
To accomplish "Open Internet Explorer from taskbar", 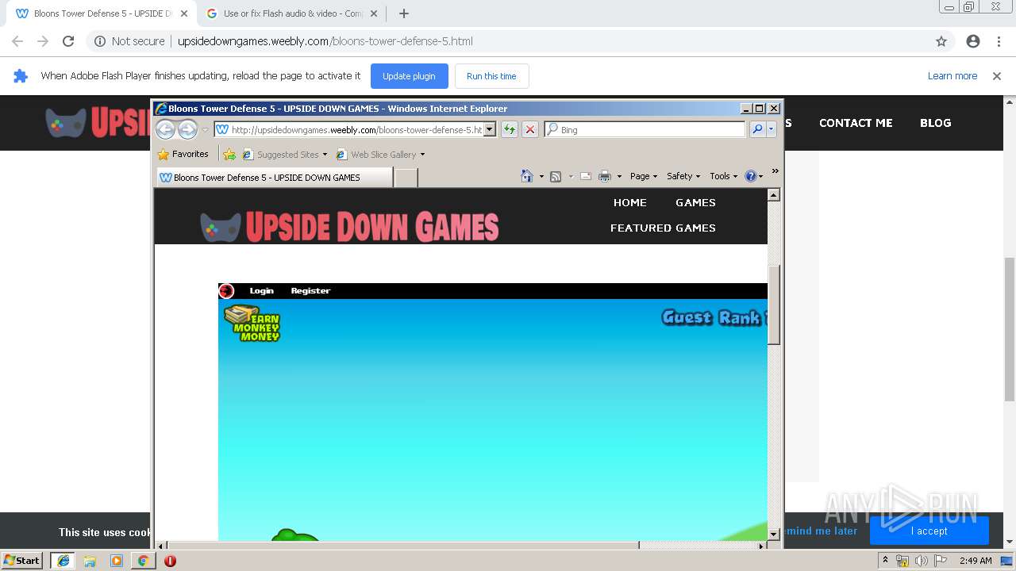I will 63,561.
